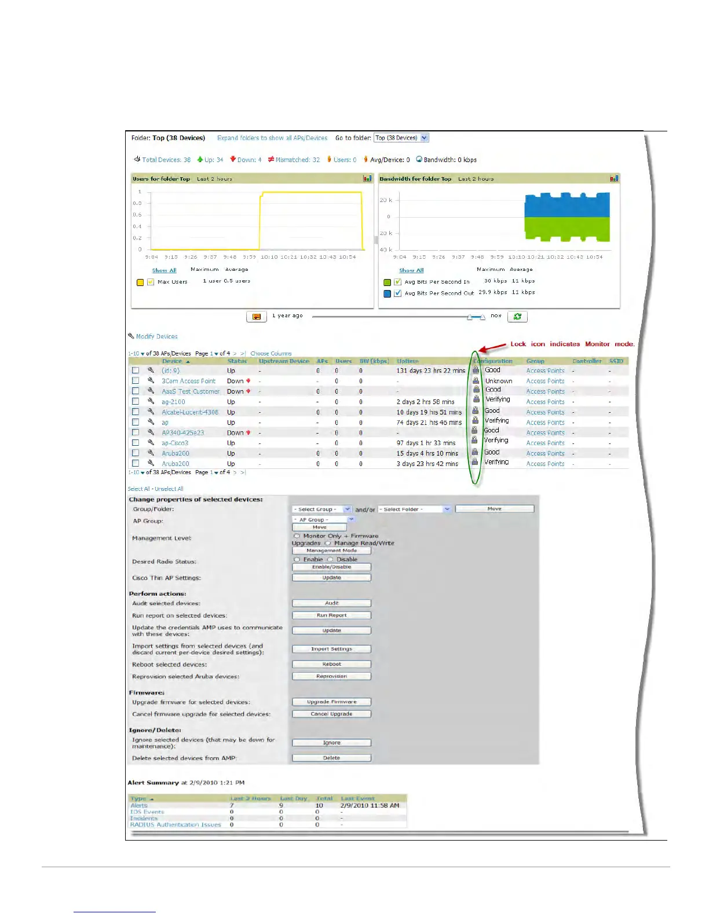Image resolution: width=709 pixels, height=917 pixels.
Task: Click lock icon in ap-Cisco3 row
Action: 474,440
